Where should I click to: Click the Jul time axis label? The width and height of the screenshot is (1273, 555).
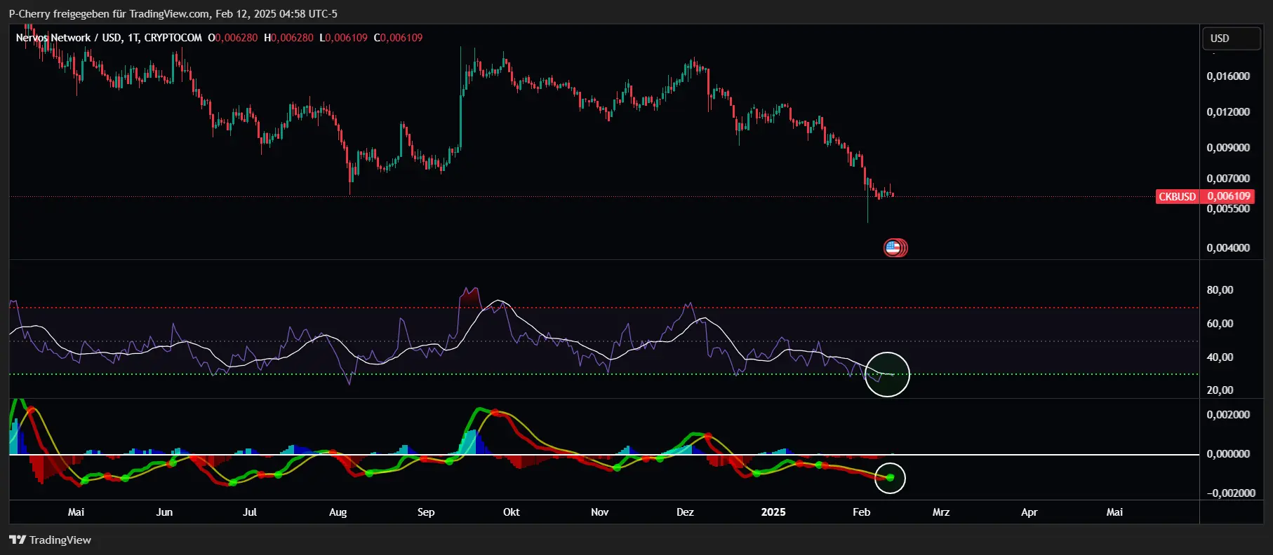pos(250,512)
